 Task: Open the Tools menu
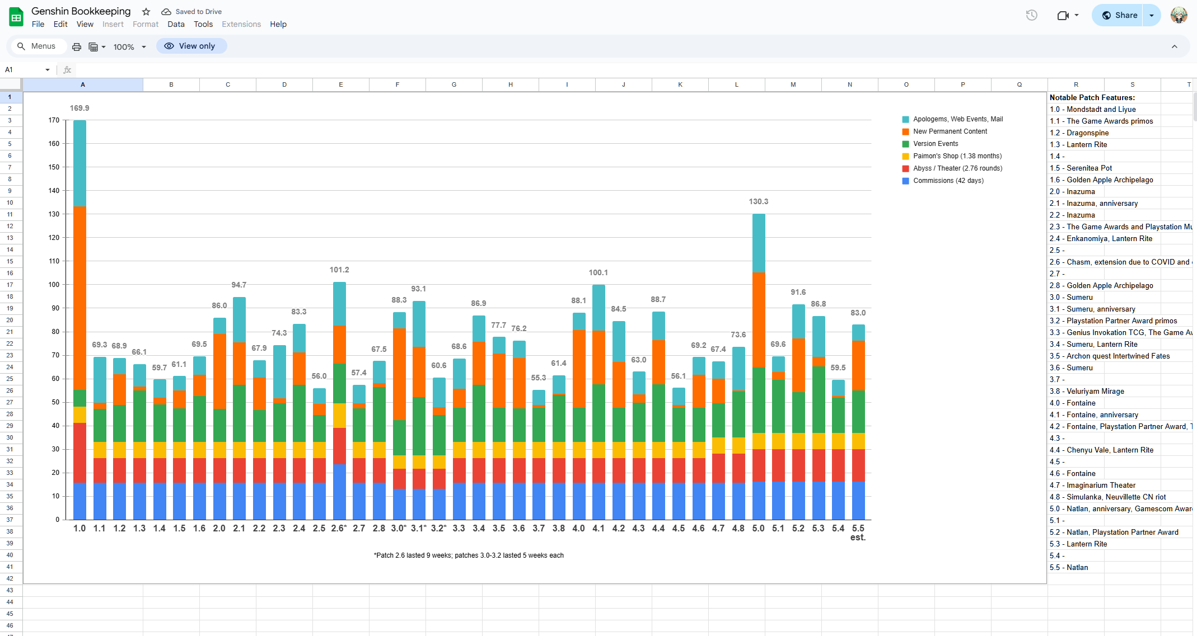203,25
